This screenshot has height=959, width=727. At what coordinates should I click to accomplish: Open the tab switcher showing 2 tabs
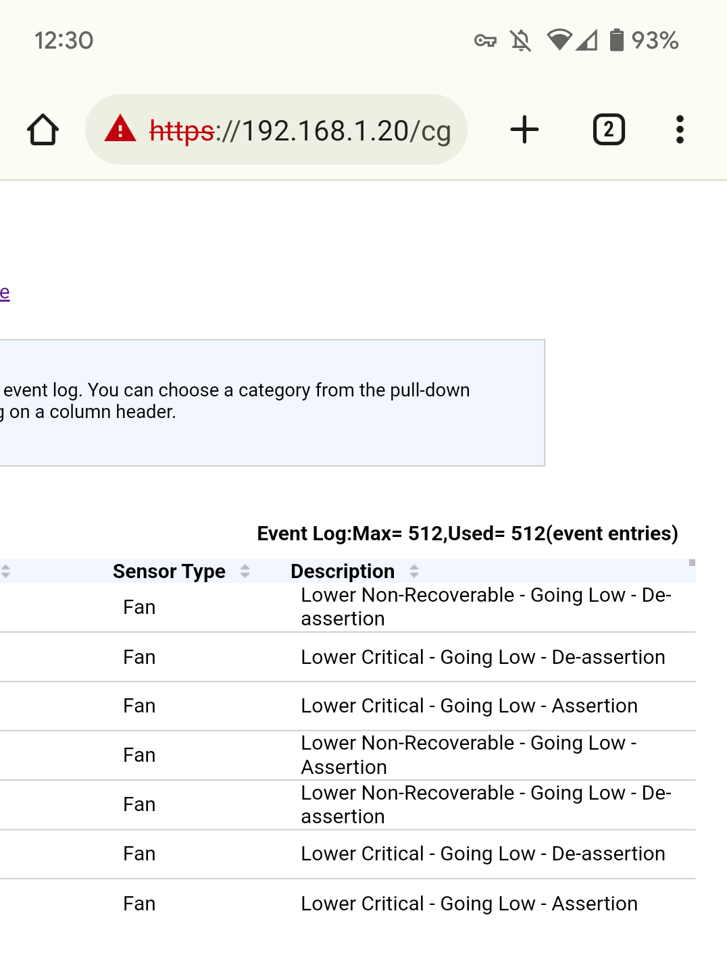pos(608,130)
